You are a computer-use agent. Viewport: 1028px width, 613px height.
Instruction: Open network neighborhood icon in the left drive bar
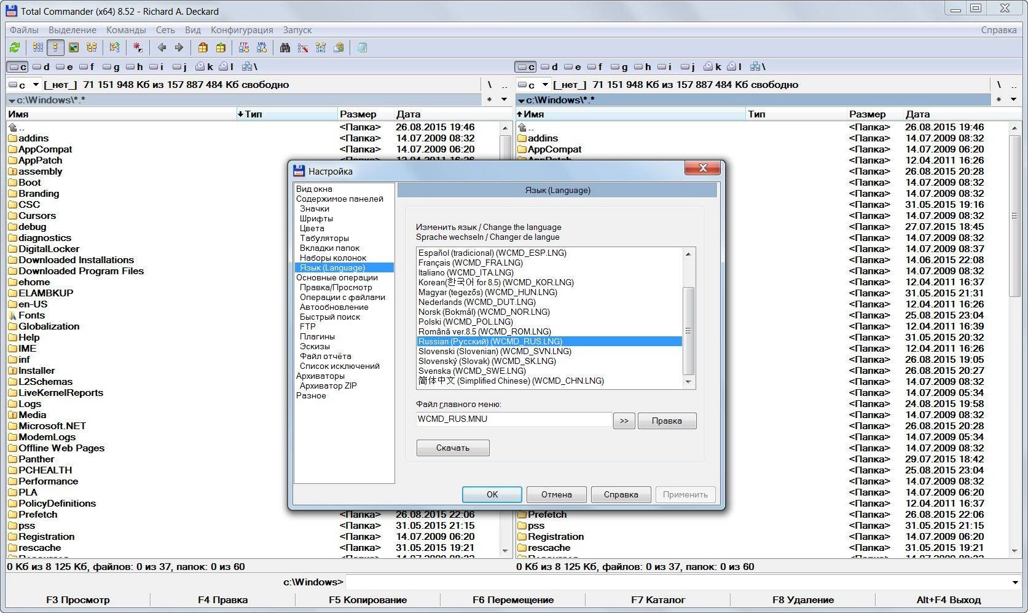click(x=249, y=66)
